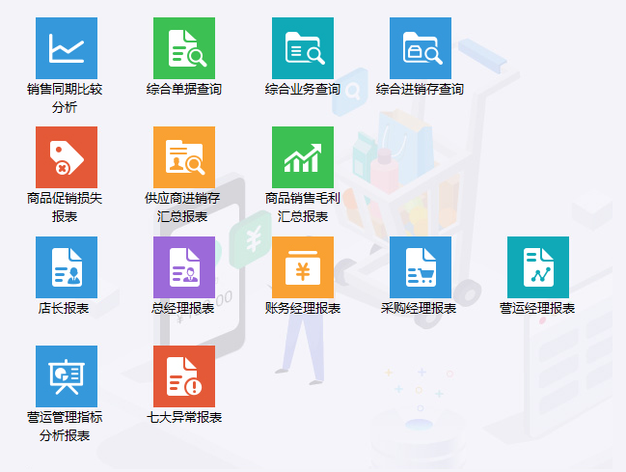This screenshot has width=626, height=472.
Task: Open the 采购经理报表 shopping cart icon
Action: pos(420,267)
